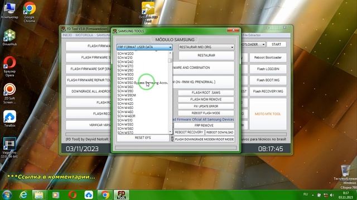
Task: Click the REBOOT RECOVERY button
Action: [x=189, y=132]
